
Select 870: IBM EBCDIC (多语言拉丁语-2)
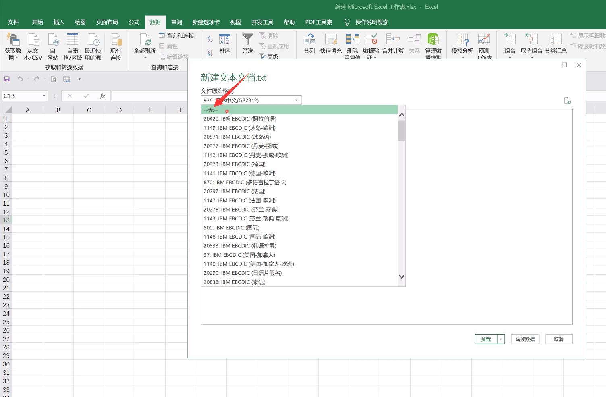[x=299, y=182]
